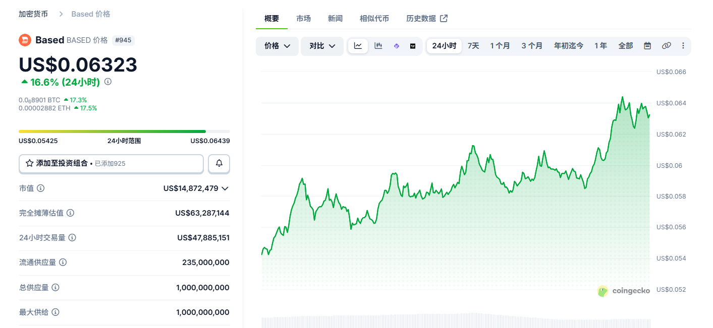Image resolution: width=713 pixels, height=328 pixels.
Task: Open the 对比 compare dropdown
Action: click(x=322, y=46)
